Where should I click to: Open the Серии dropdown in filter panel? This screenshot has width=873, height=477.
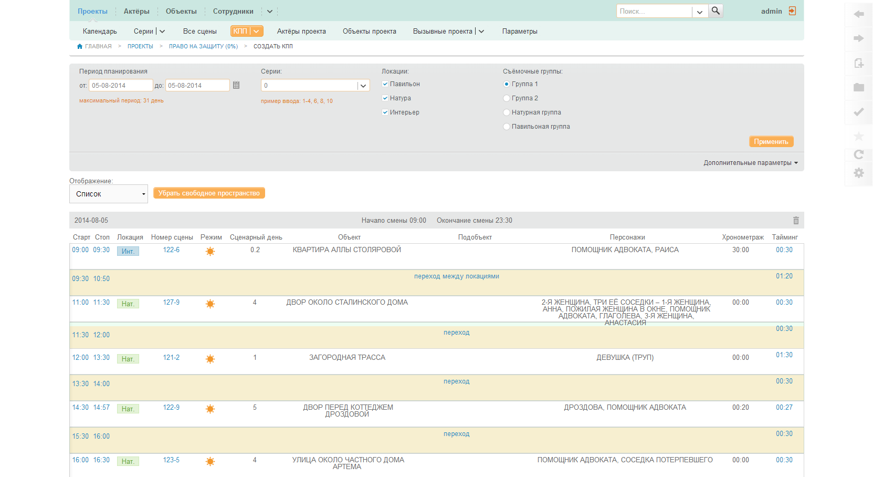click(363, 86)
